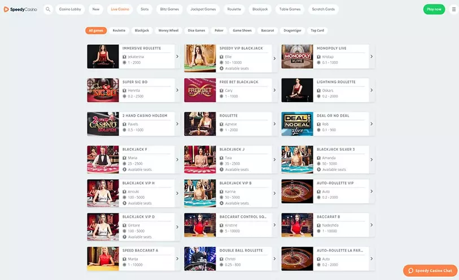The image size is (459, 280).
Task: Expand Speedy VIP Blackjack chevron arrow
Action: [x=274, y=58]
